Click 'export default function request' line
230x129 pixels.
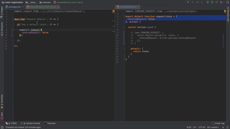click(x=151, y=16)
